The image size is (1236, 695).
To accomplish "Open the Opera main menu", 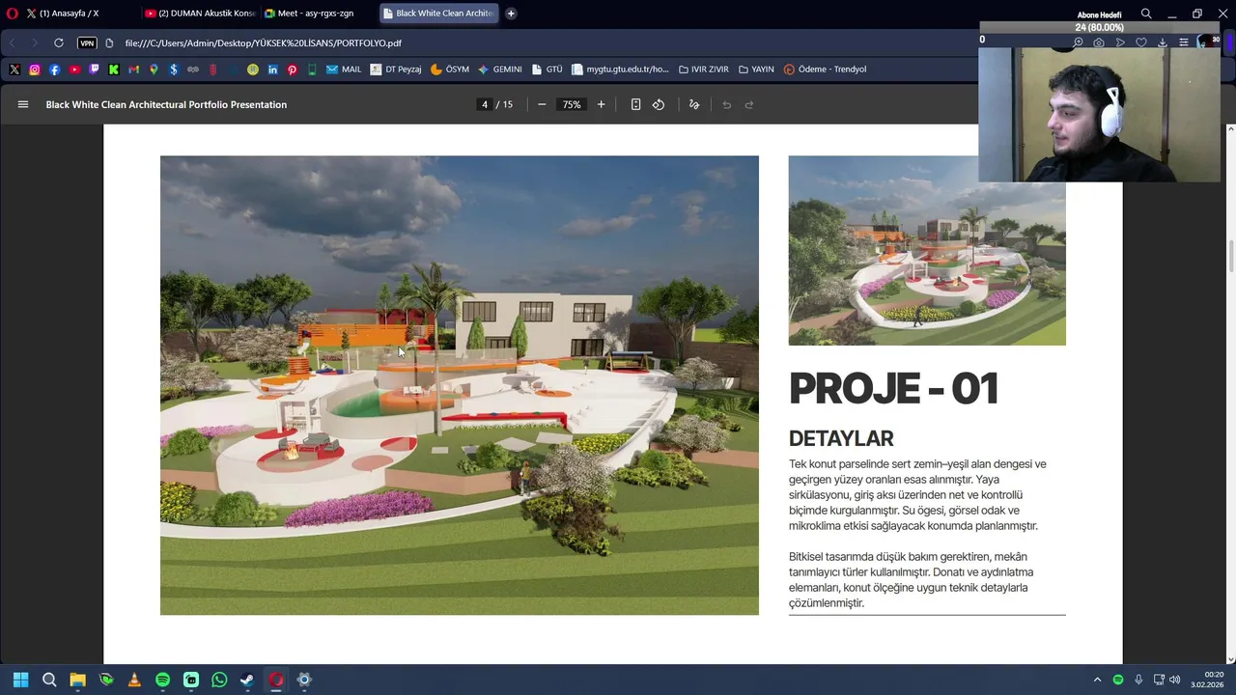I will tap(12, 14).
